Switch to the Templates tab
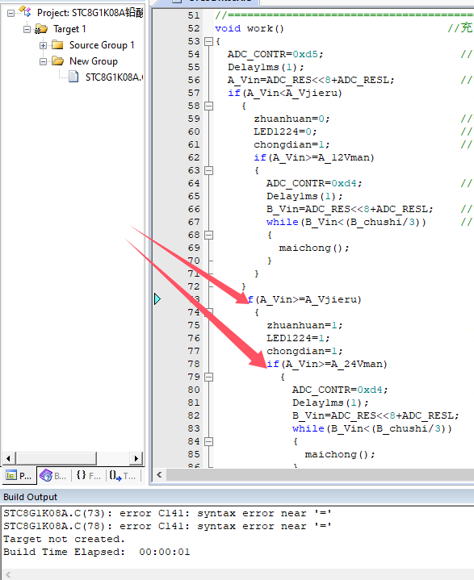 coord(123,476)
